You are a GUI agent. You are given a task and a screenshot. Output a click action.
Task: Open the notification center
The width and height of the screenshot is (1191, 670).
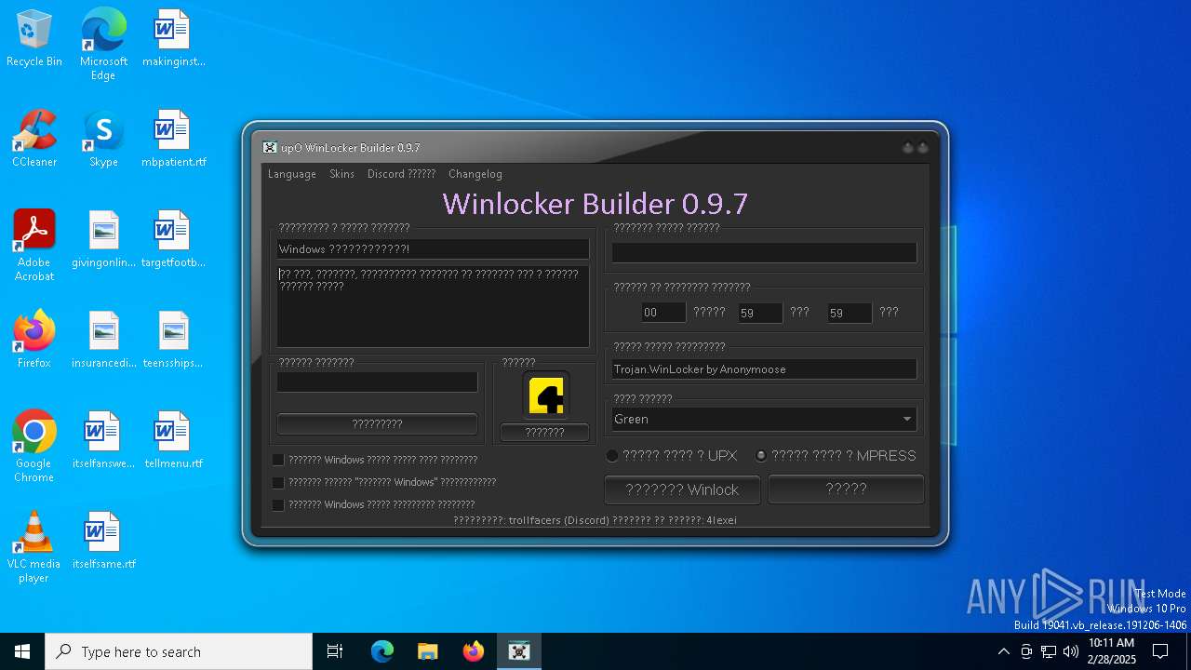coord(1160,651)
